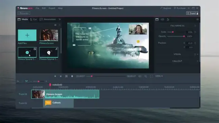Image resolution: width=219 pixels, height=123 pixels.
Task: Click the Purchase link
Action: pos(180,8)
